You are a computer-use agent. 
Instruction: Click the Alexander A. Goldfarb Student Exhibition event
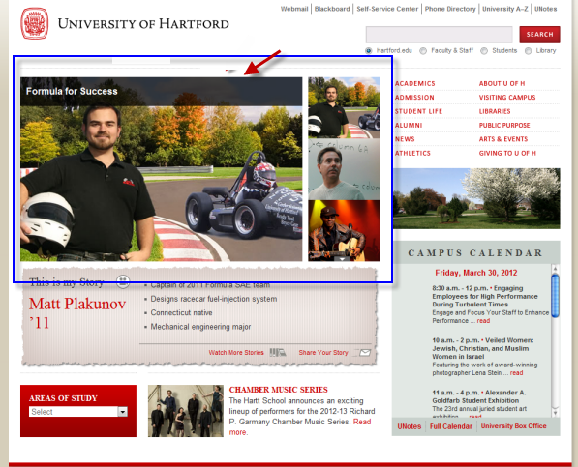pyautogui.click(x=479, y=396)
